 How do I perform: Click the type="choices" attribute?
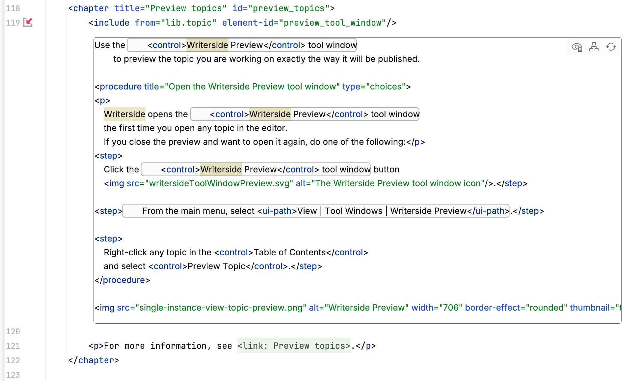374,87
